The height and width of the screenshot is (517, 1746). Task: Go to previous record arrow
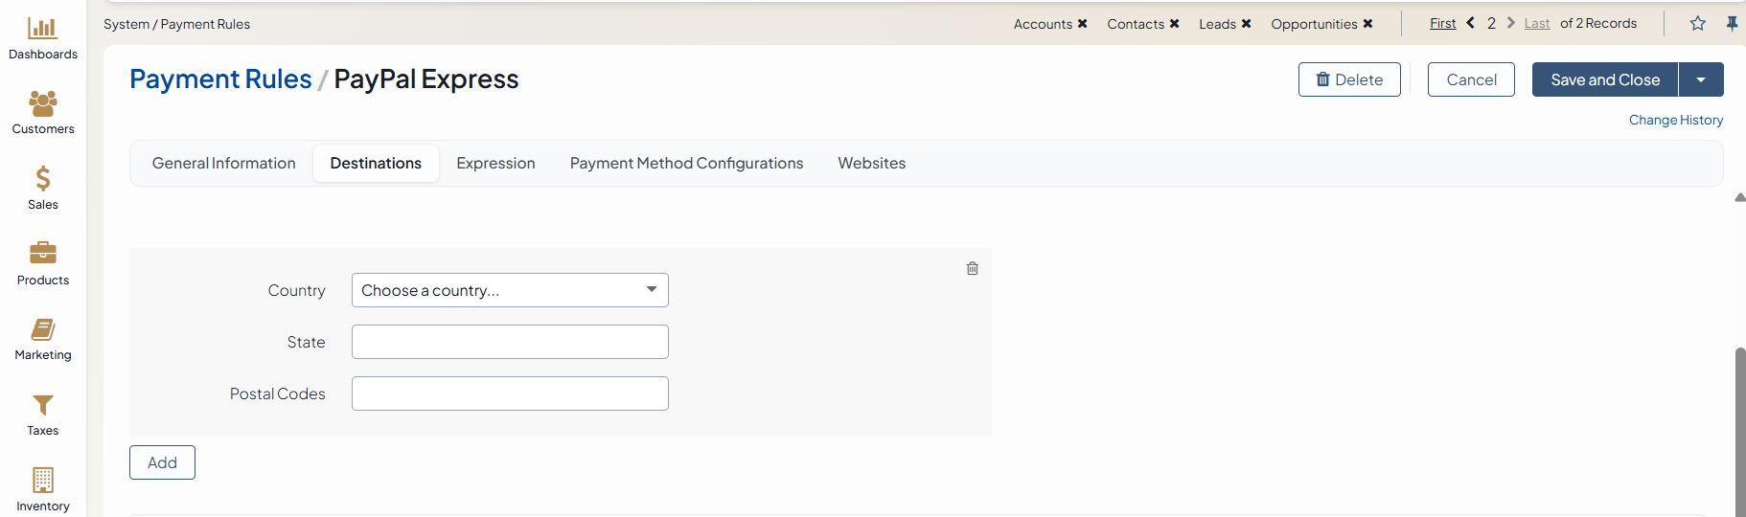(x=1470, y=23)
